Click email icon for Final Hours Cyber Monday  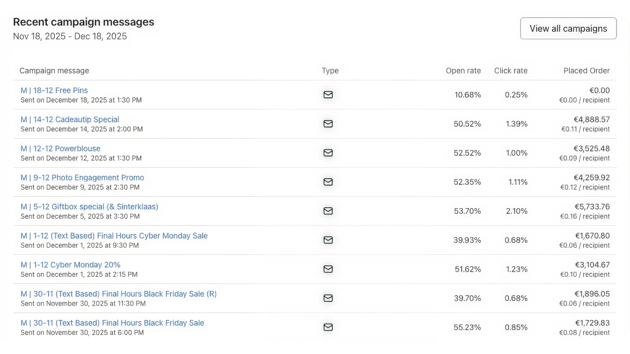coord(328,240)
